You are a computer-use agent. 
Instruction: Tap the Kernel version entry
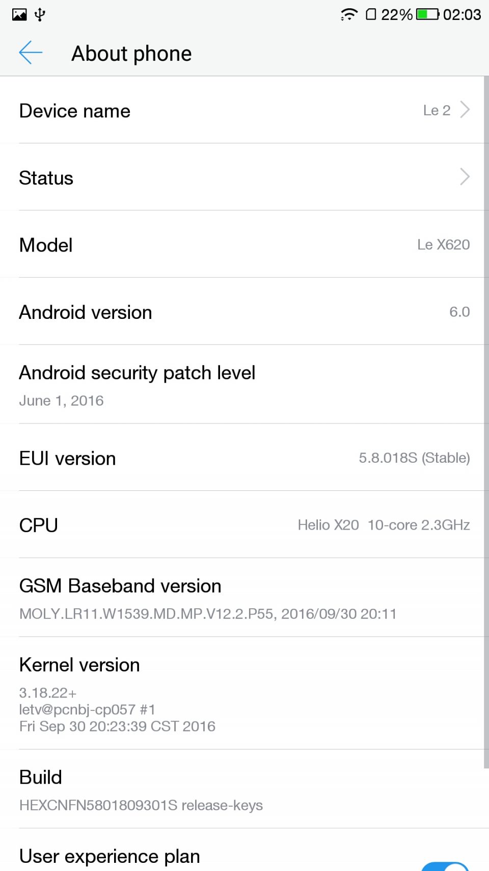(244, 694)
